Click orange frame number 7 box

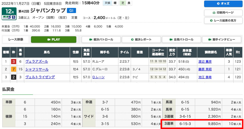tap(14, 69)
